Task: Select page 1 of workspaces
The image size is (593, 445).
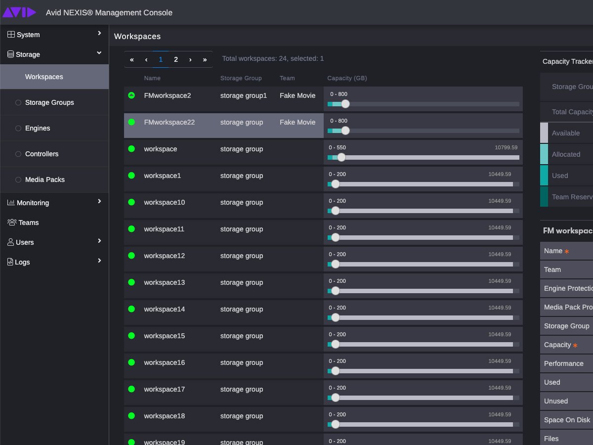Action: pyautogui.click(x=161, y=59)
